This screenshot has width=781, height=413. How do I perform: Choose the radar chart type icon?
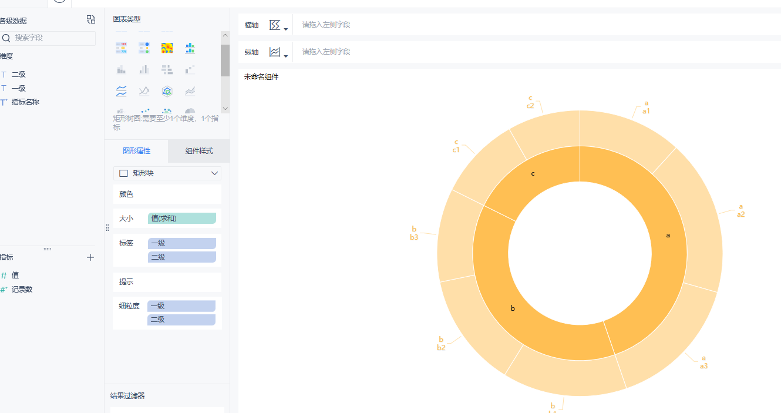coord(167,91)
